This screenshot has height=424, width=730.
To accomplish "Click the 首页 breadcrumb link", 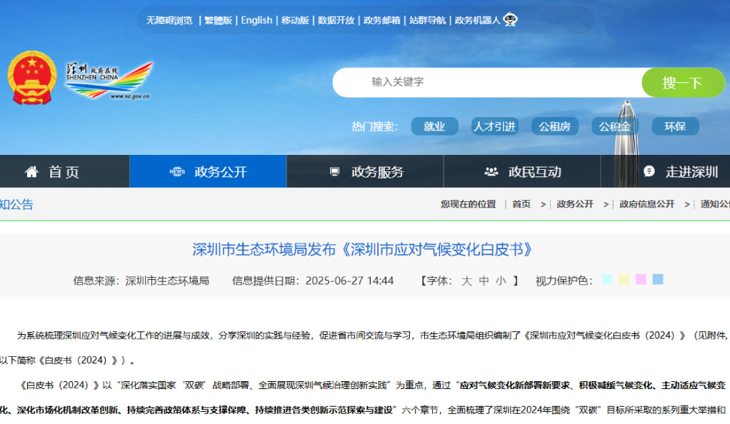I will (521, 203).
